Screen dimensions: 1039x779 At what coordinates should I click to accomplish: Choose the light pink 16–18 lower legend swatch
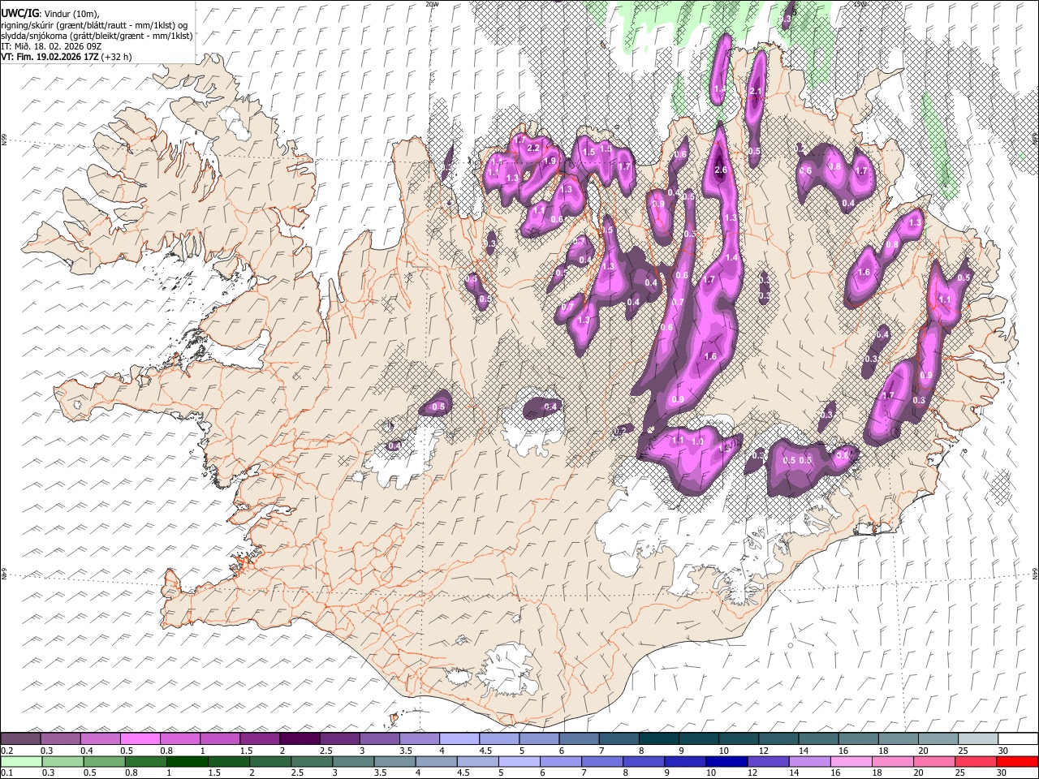tap(852, 761)
